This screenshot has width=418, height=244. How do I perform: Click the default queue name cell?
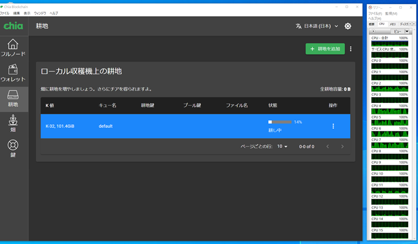coord(106,126)
